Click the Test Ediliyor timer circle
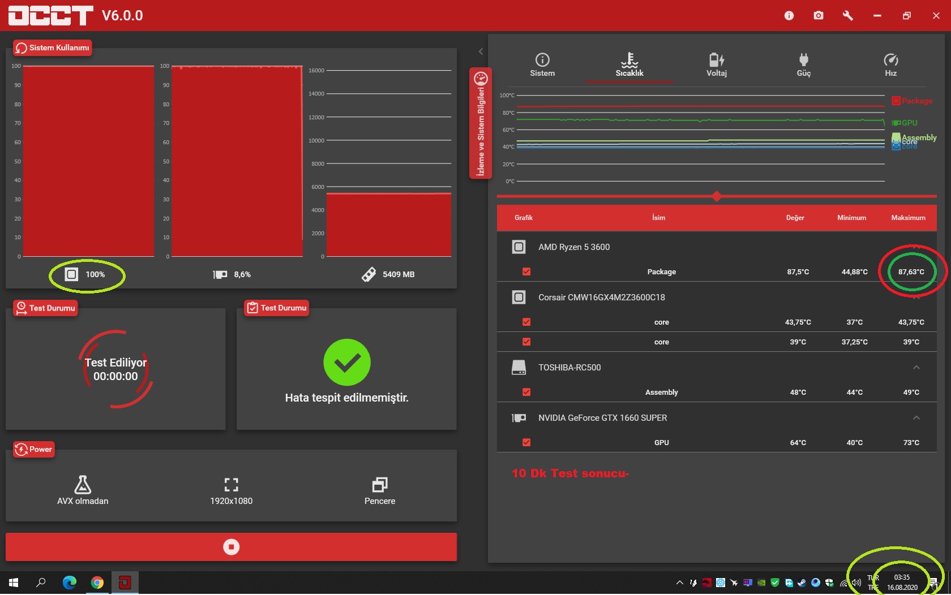This screenshot has height=595, width=951. tap(115, 369)
